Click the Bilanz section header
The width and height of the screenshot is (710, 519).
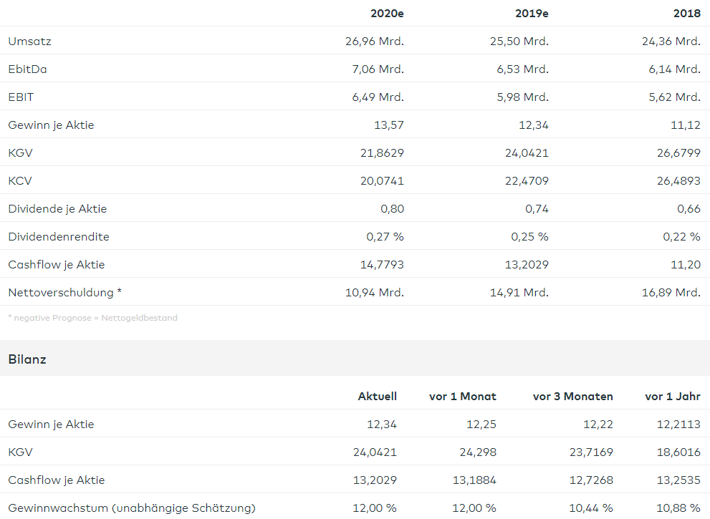pos(27,359)
